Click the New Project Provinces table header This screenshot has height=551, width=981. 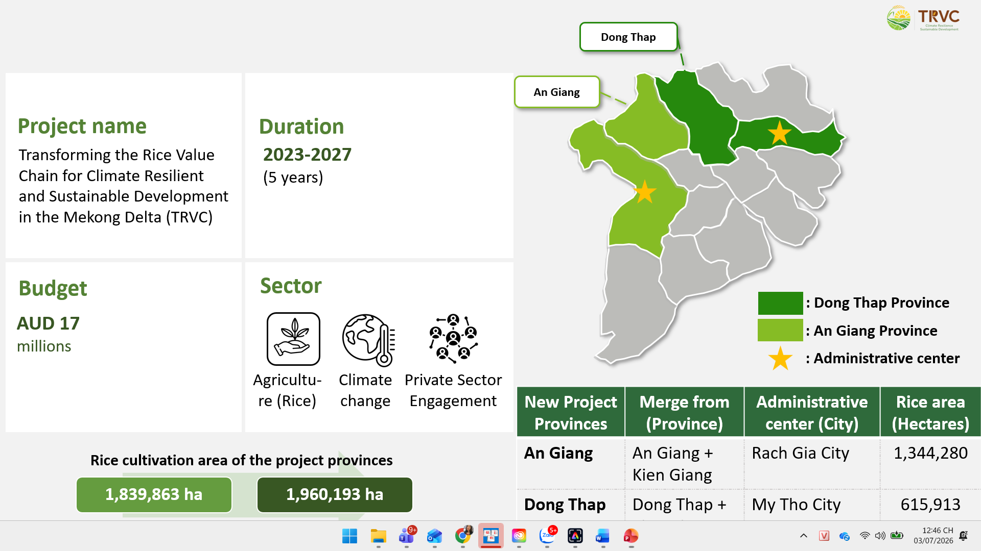click(571, 412)
